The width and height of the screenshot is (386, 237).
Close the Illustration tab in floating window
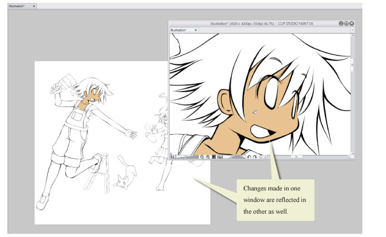196,30
